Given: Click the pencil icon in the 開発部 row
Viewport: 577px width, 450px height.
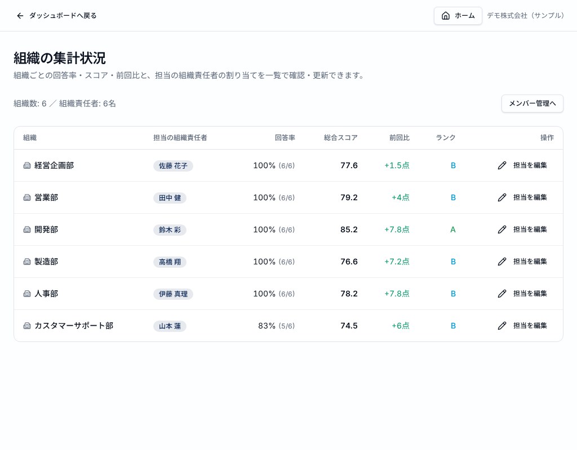Looking at the screenshot, I should pyautogui.click(x=502, y=229).
